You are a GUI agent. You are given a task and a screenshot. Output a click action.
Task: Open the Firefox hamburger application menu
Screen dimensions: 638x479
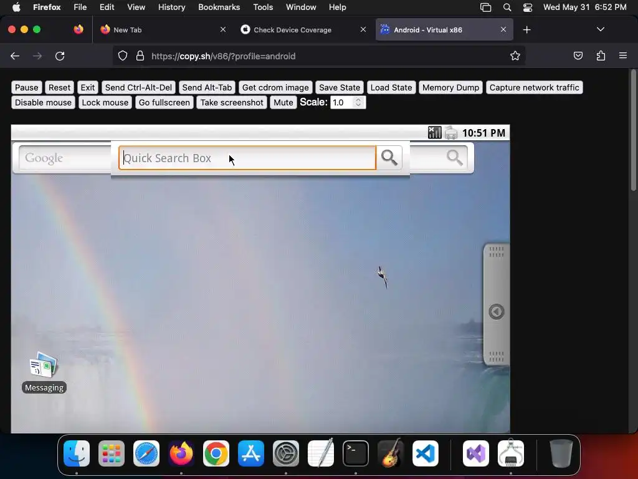[x=623, y=56]
